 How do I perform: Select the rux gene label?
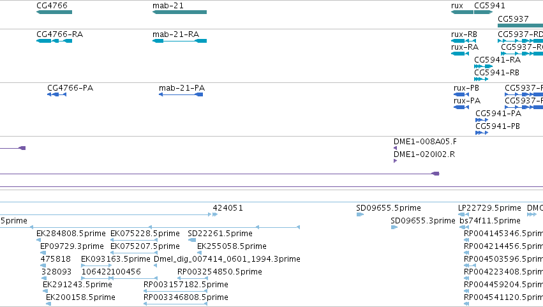tap(457, 6)
